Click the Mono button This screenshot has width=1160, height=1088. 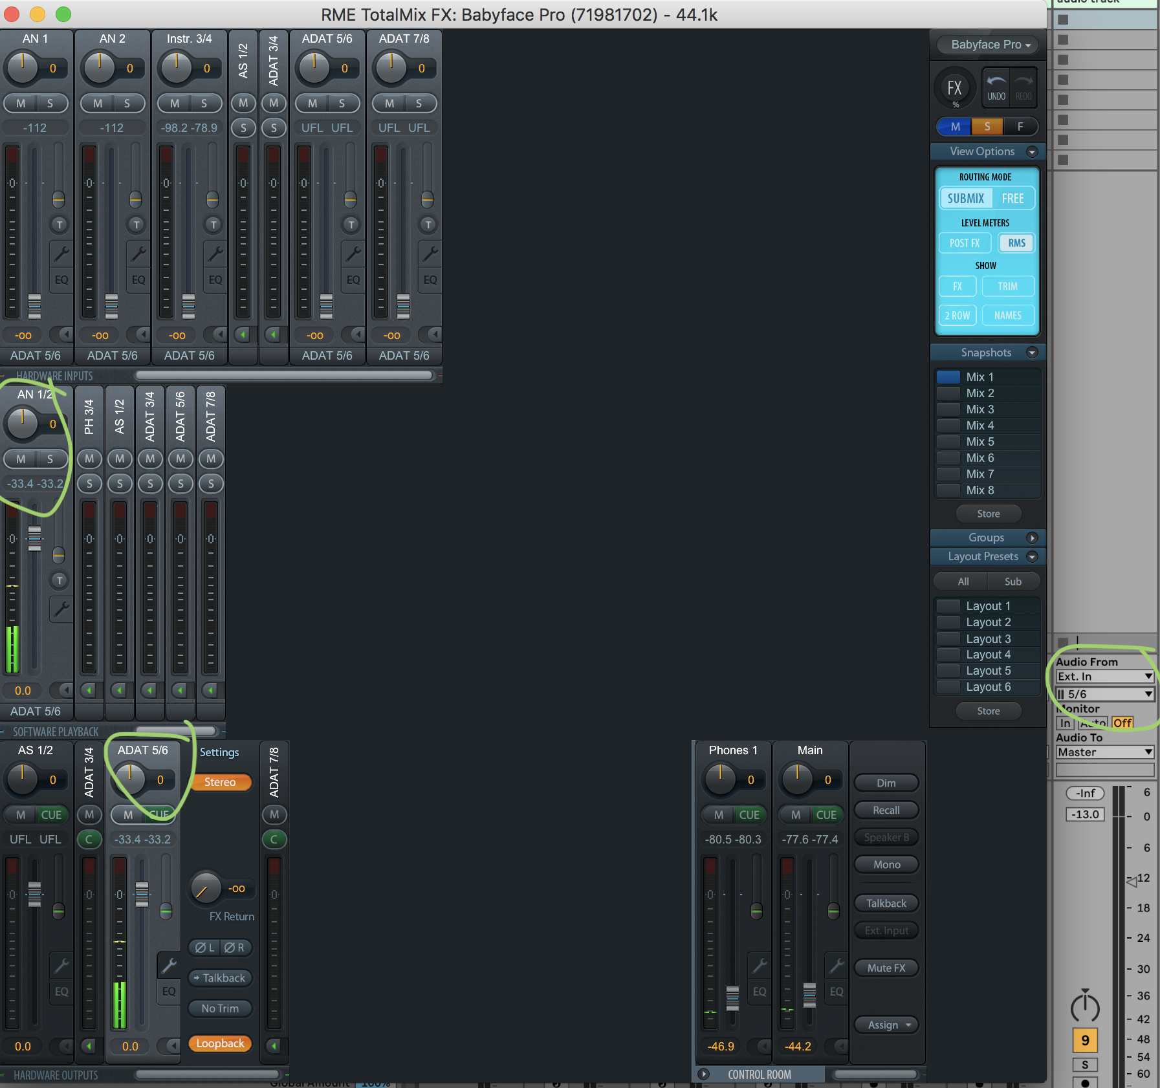[x=886, y=865]
